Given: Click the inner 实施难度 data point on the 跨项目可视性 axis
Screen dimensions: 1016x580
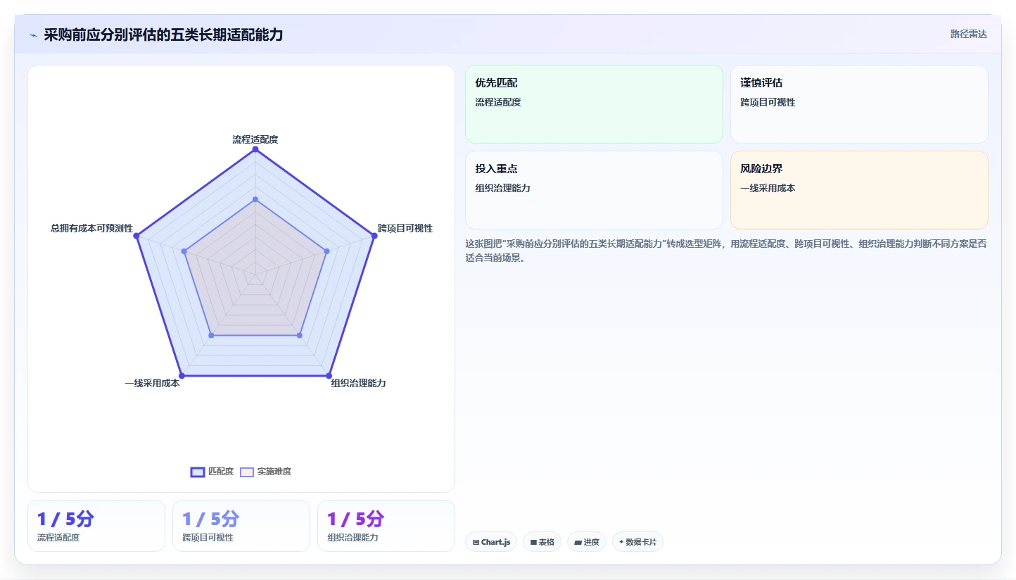Looking at the screenshot, I should (x=327, y=251).
